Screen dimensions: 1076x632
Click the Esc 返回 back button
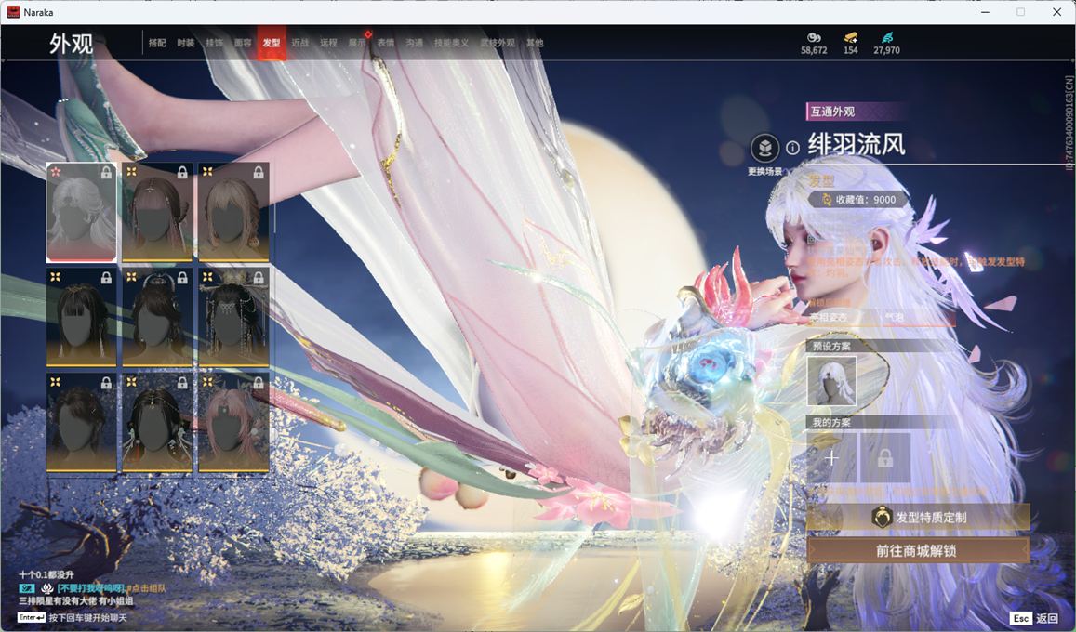(x=1035, y=618)
